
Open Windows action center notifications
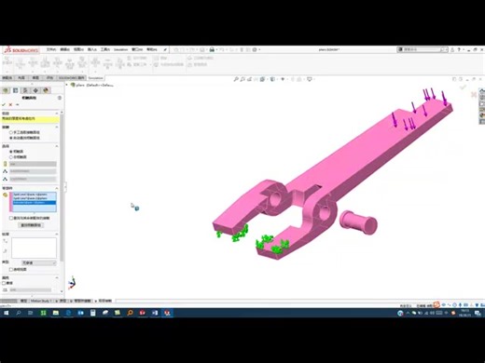[478, 314]
